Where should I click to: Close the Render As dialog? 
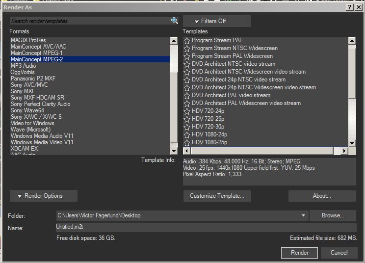tap(359, 7)
